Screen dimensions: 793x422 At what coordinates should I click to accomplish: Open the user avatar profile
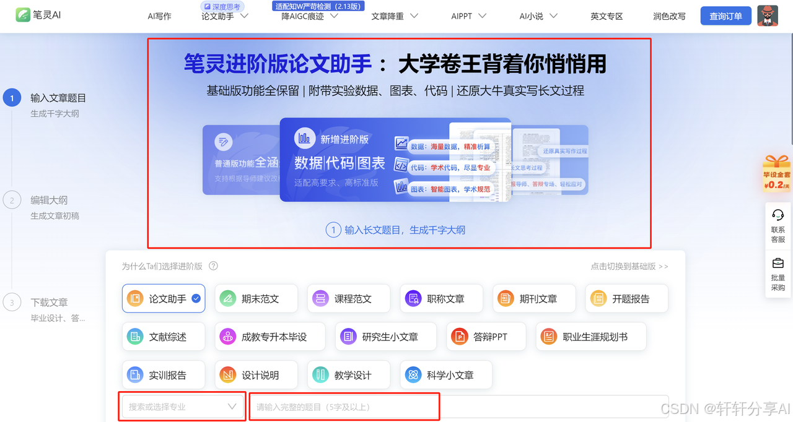(768, 16)
